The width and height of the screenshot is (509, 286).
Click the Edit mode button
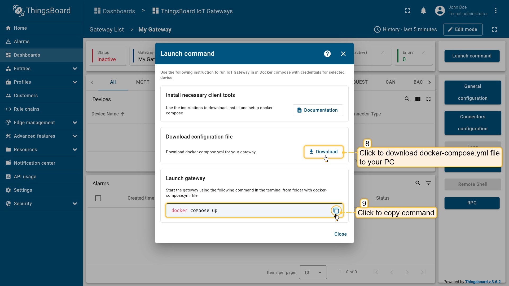(x=463, y=29)
